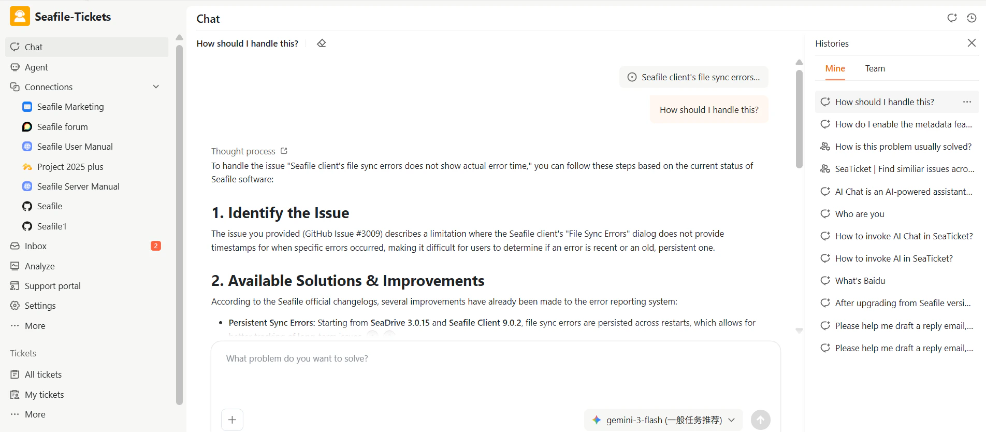Click the circled-dot icon in the Seafile sync errors chip
Screen dimensions: 986x432
click(632, 77)
